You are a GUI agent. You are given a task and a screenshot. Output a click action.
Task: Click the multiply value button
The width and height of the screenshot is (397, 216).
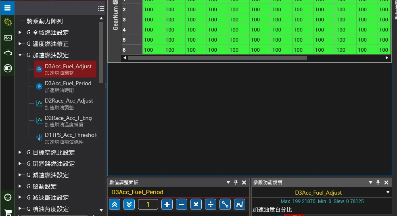click(x=196, y=204)
